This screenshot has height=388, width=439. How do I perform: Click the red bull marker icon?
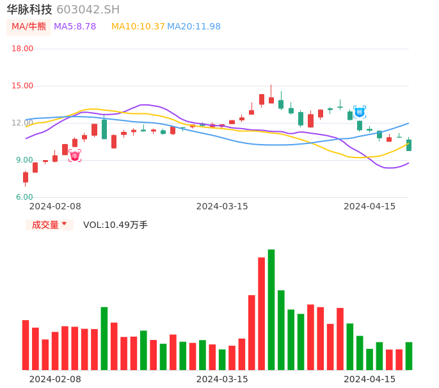[x=75, y=156]
